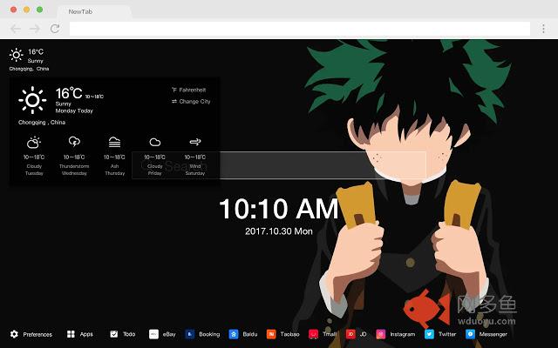The image size is (558, 348).
Task: Launch the Instagram shortcut icon
Action: point(381,334)
